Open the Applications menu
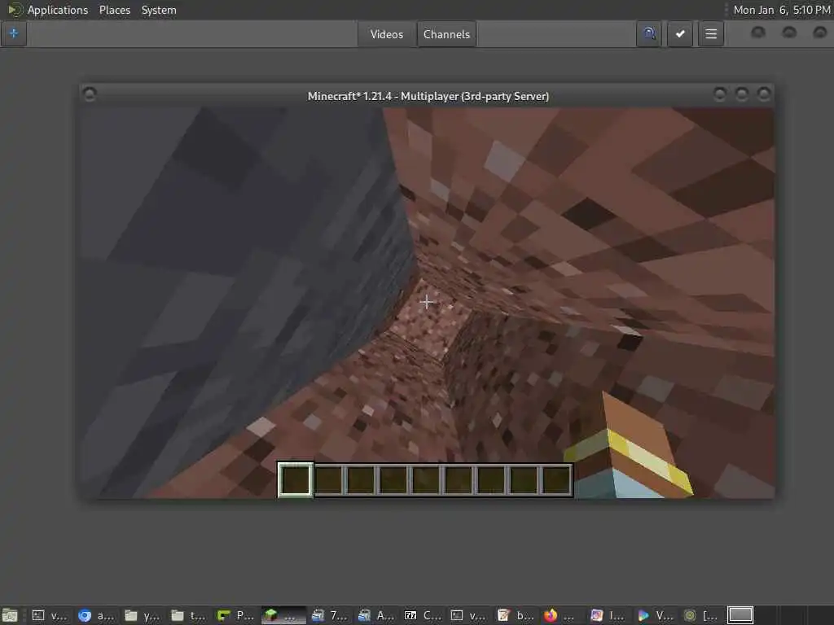The image size is (834, 625). pos(58,10)
